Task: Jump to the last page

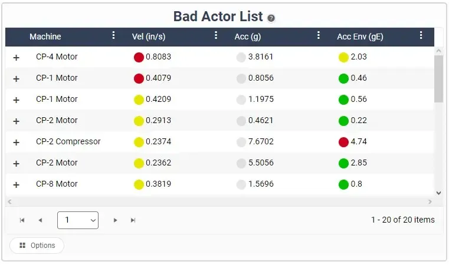Action: coord(133,220)
